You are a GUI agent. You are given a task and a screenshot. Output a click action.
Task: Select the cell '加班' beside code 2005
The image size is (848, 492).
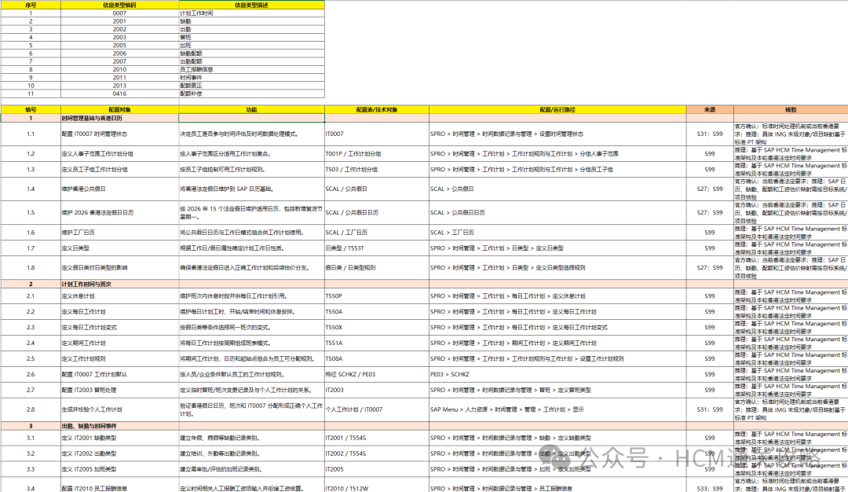coord(251,46)
